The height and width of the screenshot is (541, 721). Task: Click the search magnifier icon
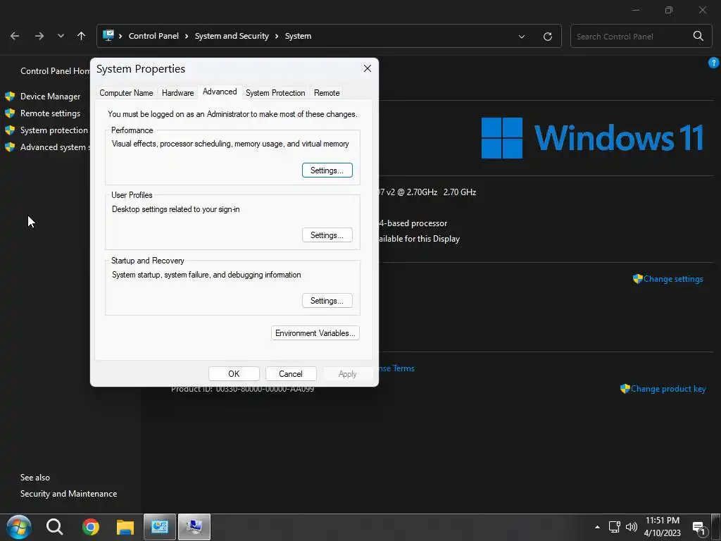tap(698, 36)
